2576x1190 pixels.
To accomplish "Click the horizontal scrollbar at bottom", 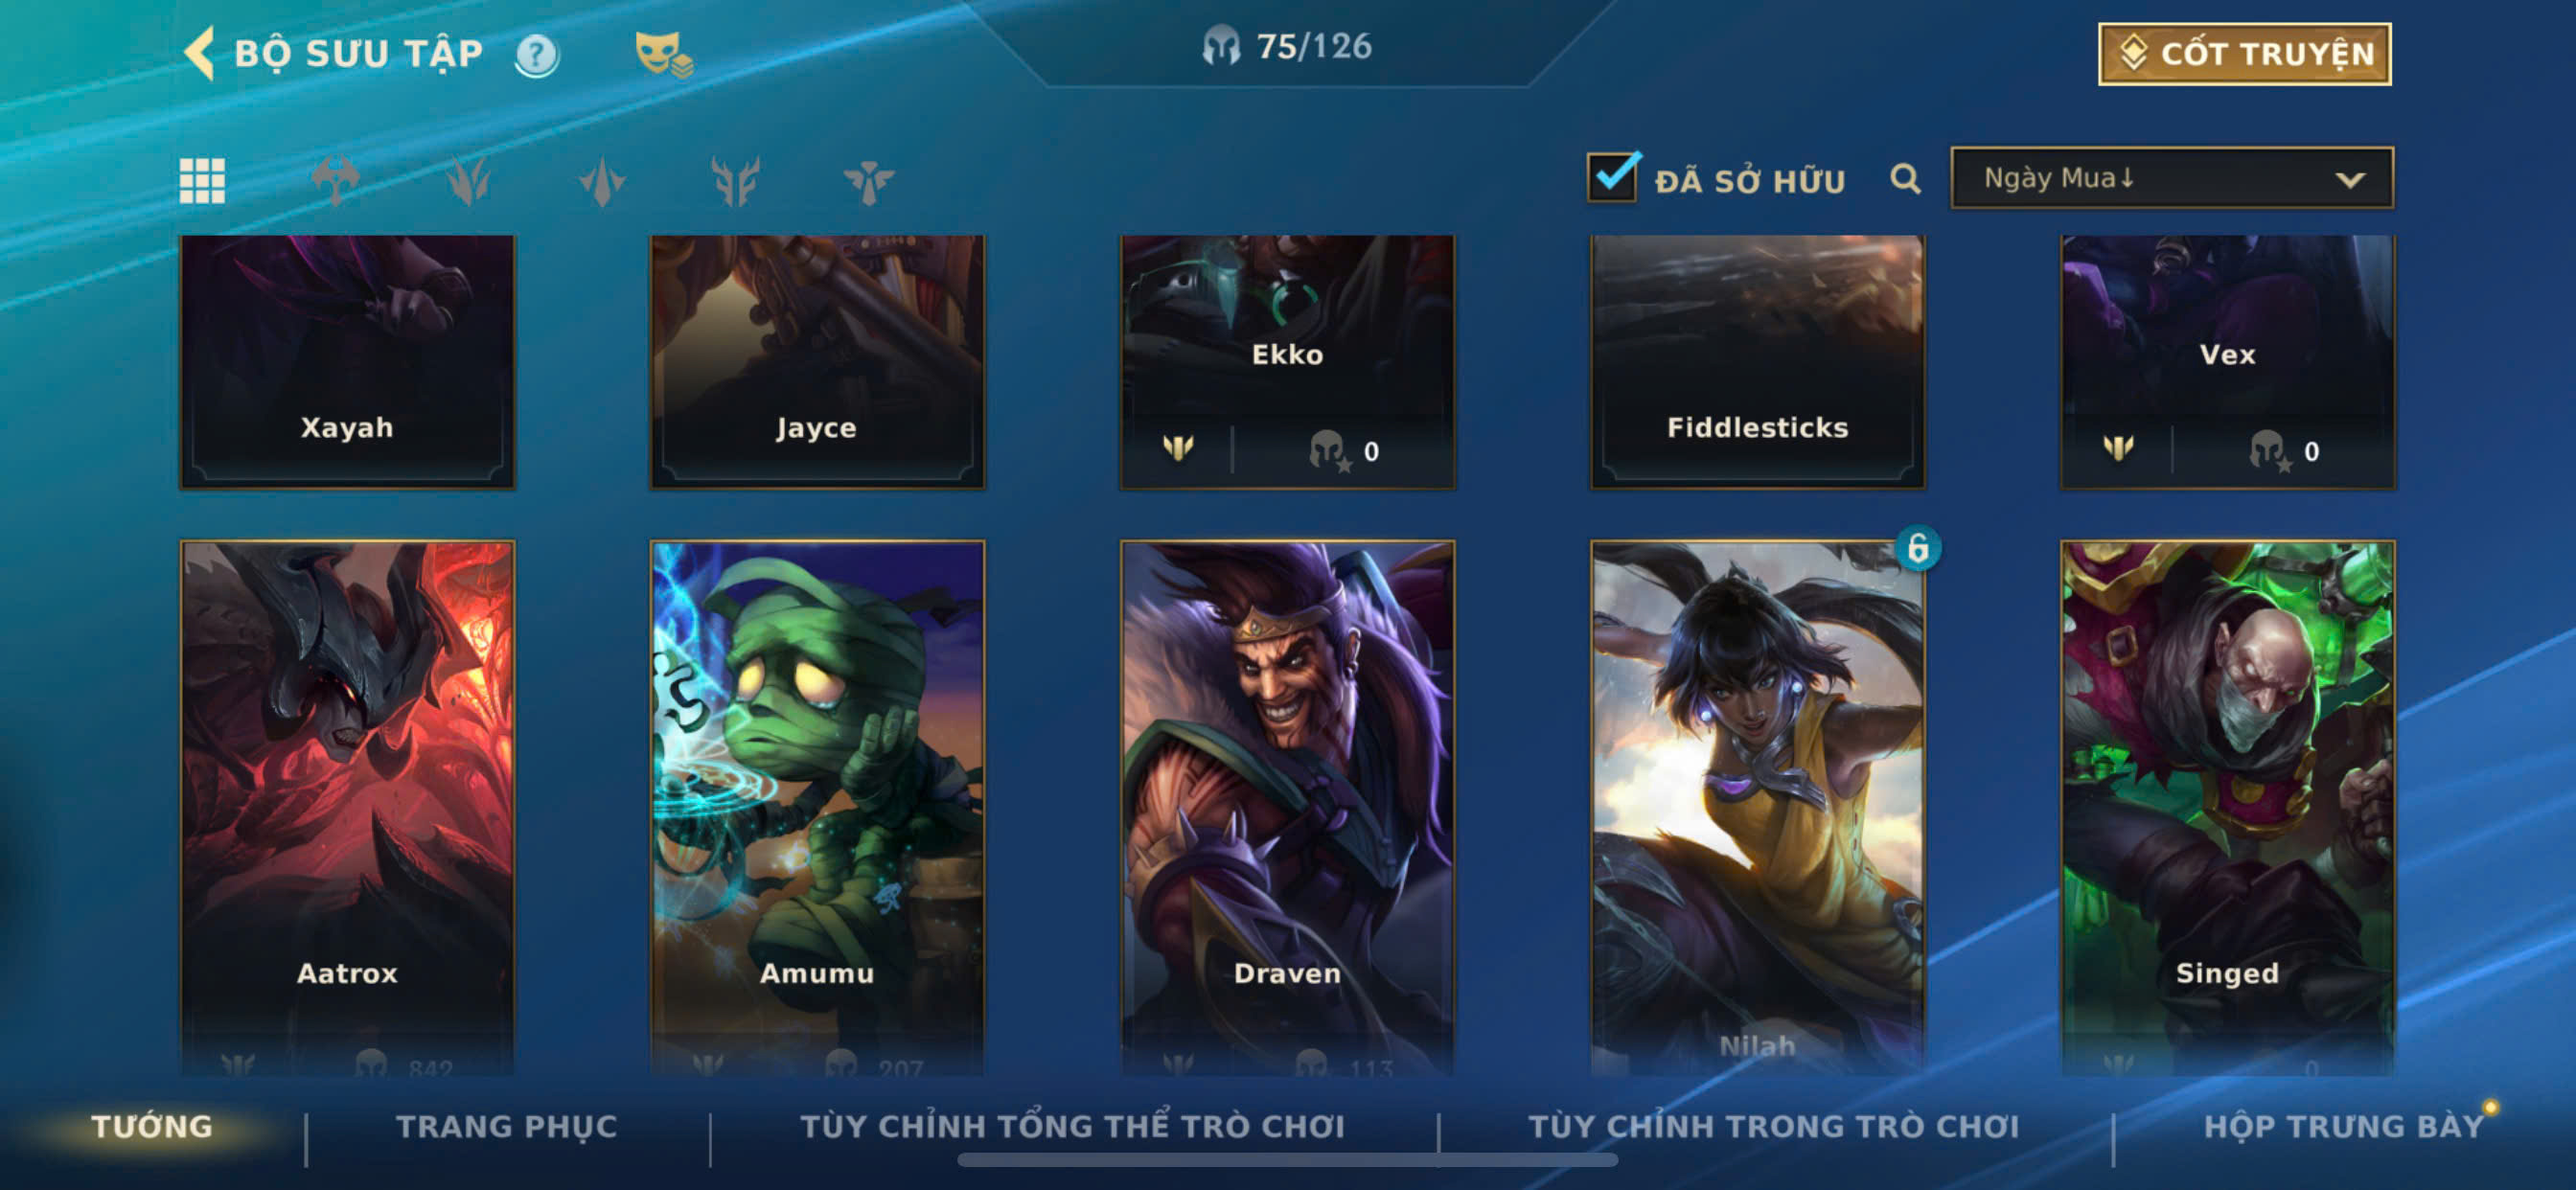I will tap(1287, 1160).
